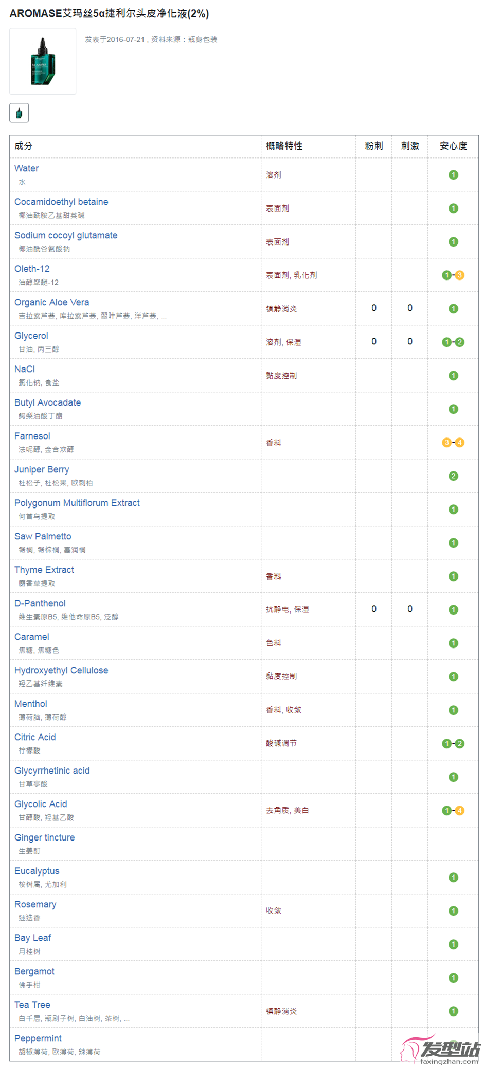Click the 安心度 column header
484x1068 pixels.
453,146
